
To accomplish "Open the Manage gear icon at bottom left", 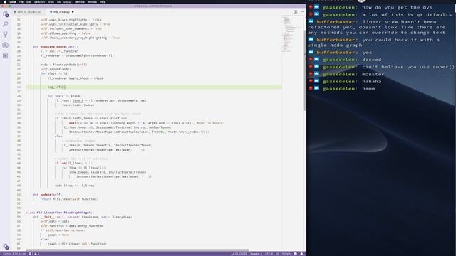I will (6, 247).
